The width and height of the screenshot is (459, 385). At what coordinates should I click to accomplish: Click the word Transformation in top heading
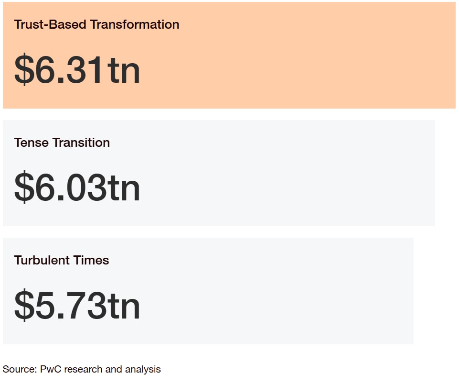(135, 24)
